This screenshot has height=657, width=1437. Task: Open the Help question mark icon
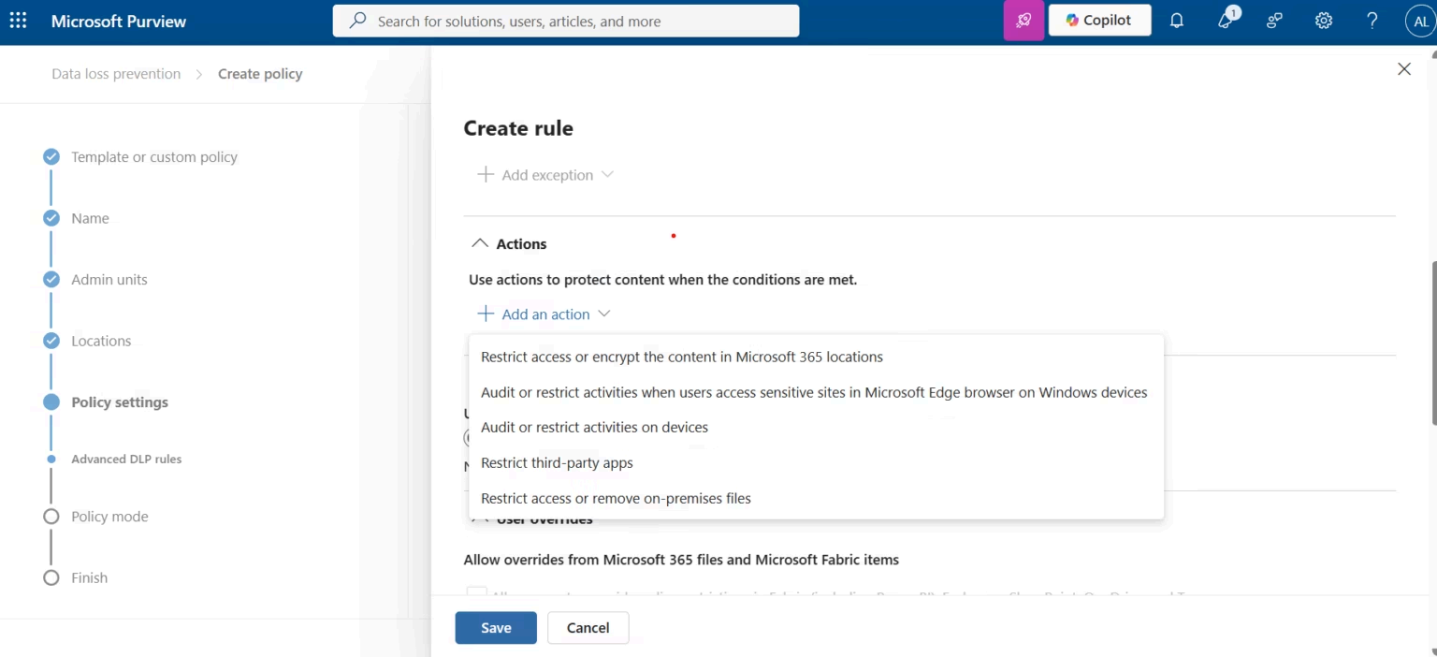1372,21
